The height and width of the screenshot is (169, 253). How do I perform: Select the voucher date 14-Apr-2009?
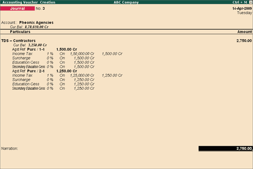242,9
